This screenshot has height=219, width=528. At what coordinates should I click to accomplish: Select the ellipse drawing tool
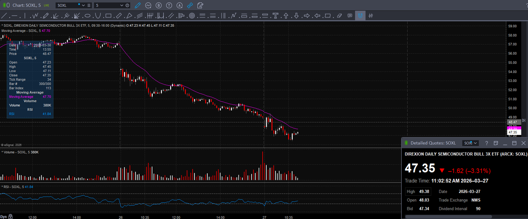coord(88,16)
